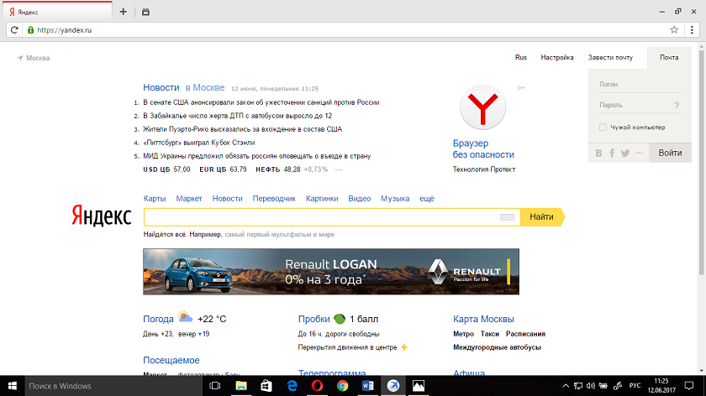Show hidden system tray icons chevron

pyautogui.click(x=566, y=386)
